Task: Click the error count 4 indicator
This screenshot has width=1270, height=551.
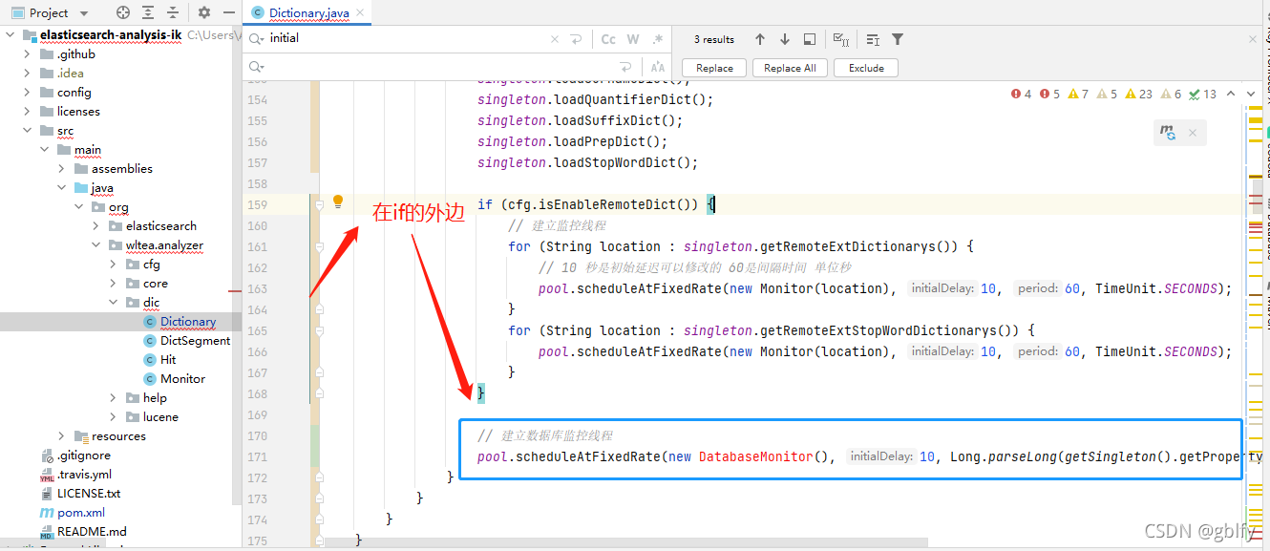Action: [1021, 94]
